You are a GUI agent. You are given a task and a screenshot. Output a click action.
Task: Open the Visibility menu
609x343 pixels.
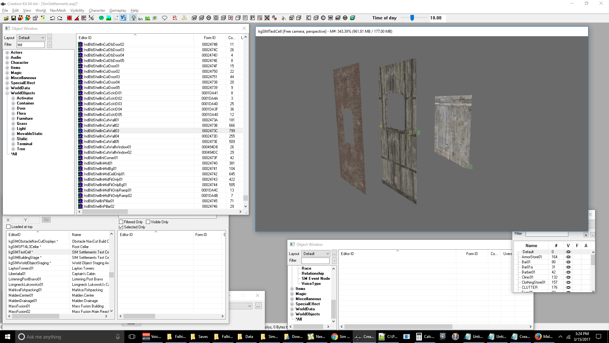pos(77,10)
